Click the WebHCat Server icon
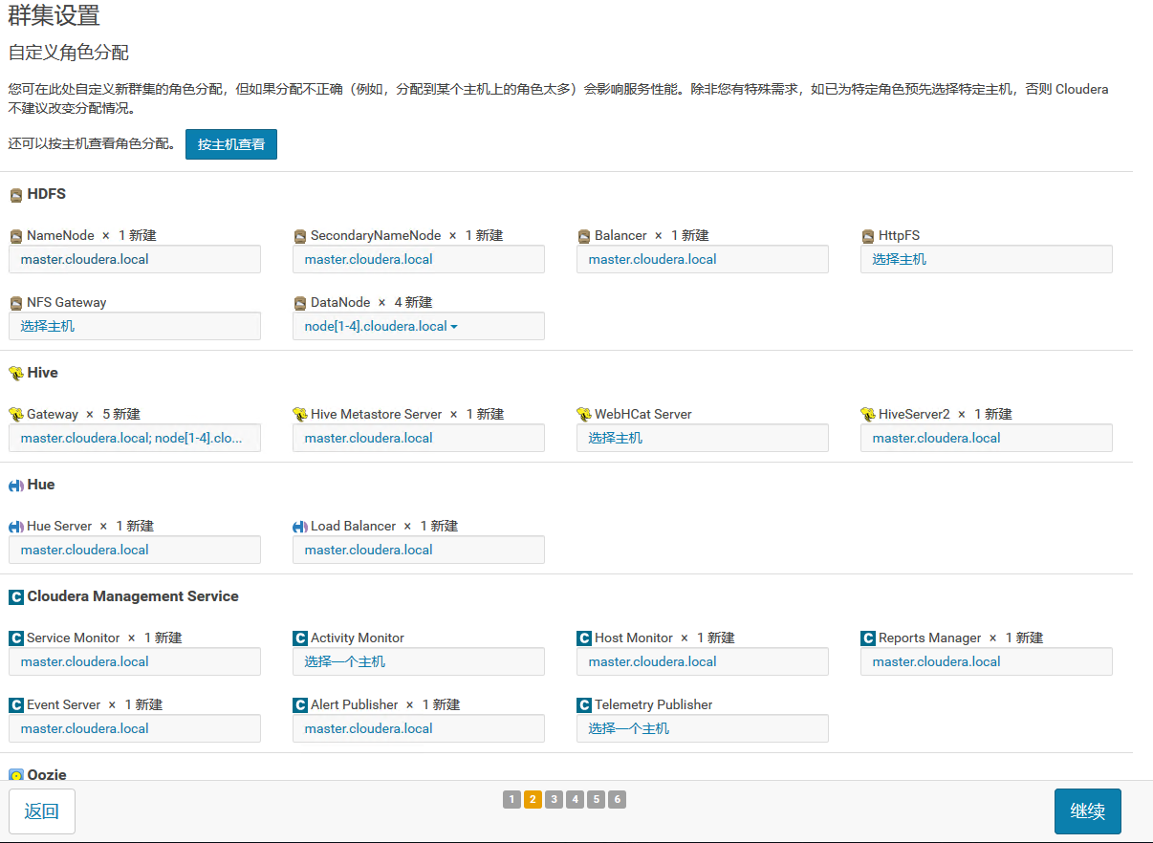Viewport: 1153px width, 843px height. pos(584,414)
